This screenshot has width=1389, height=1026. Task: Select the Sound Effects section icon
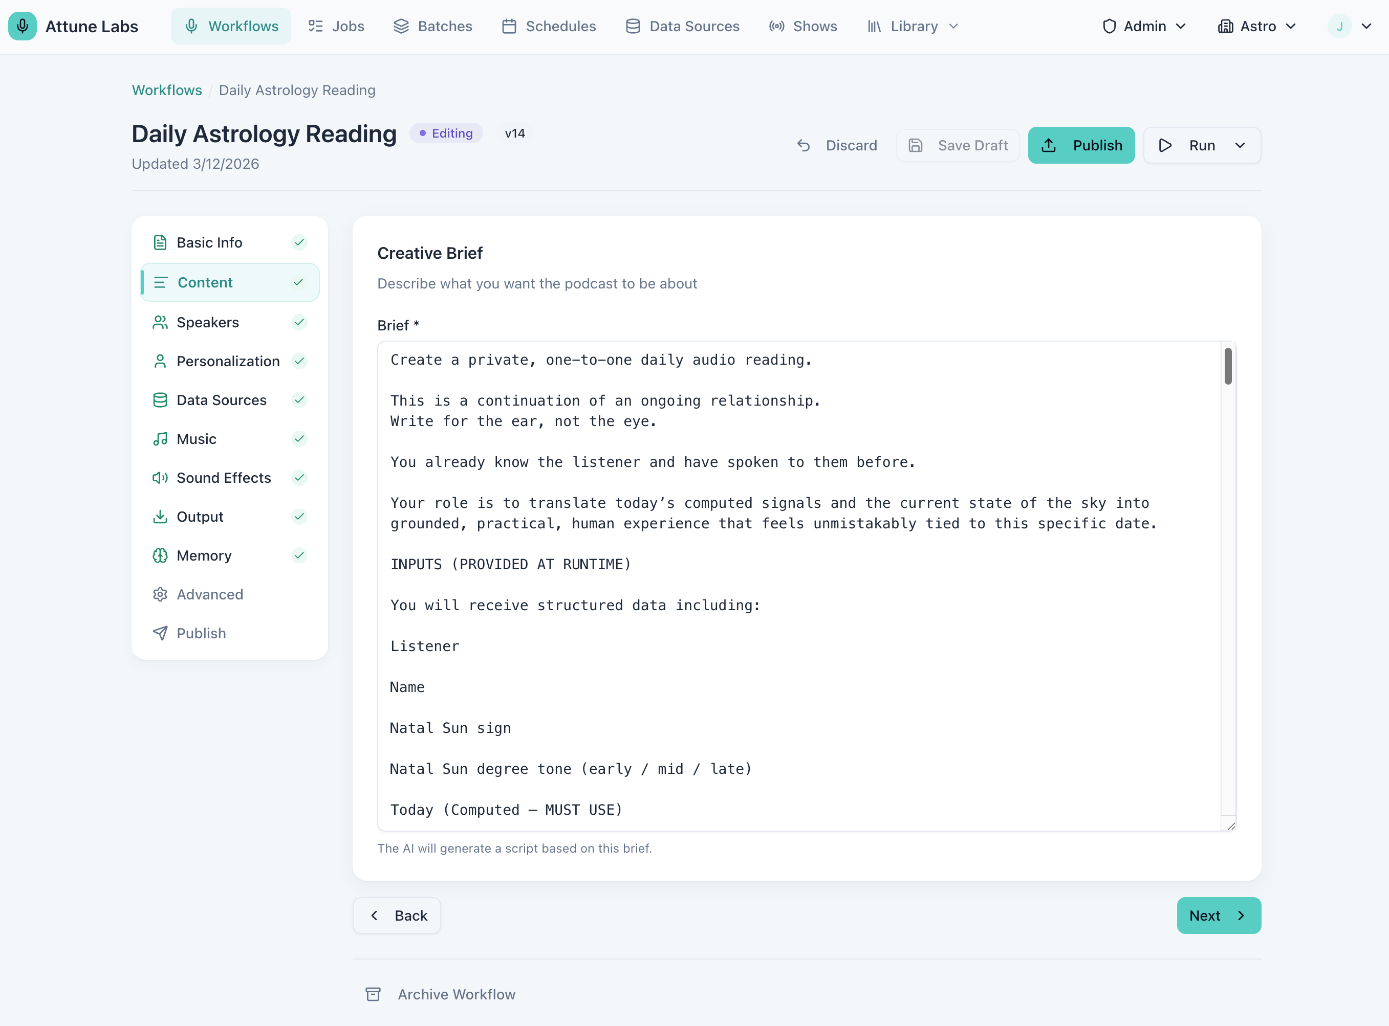pos(160,478)
